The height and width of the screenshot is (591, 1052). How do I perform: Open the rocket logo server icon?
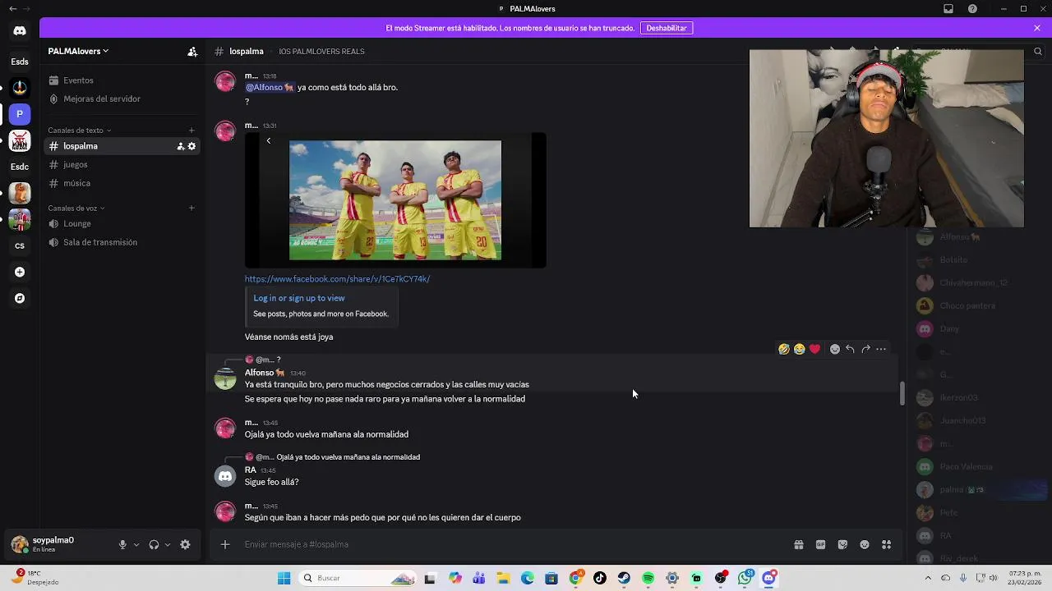20,88
